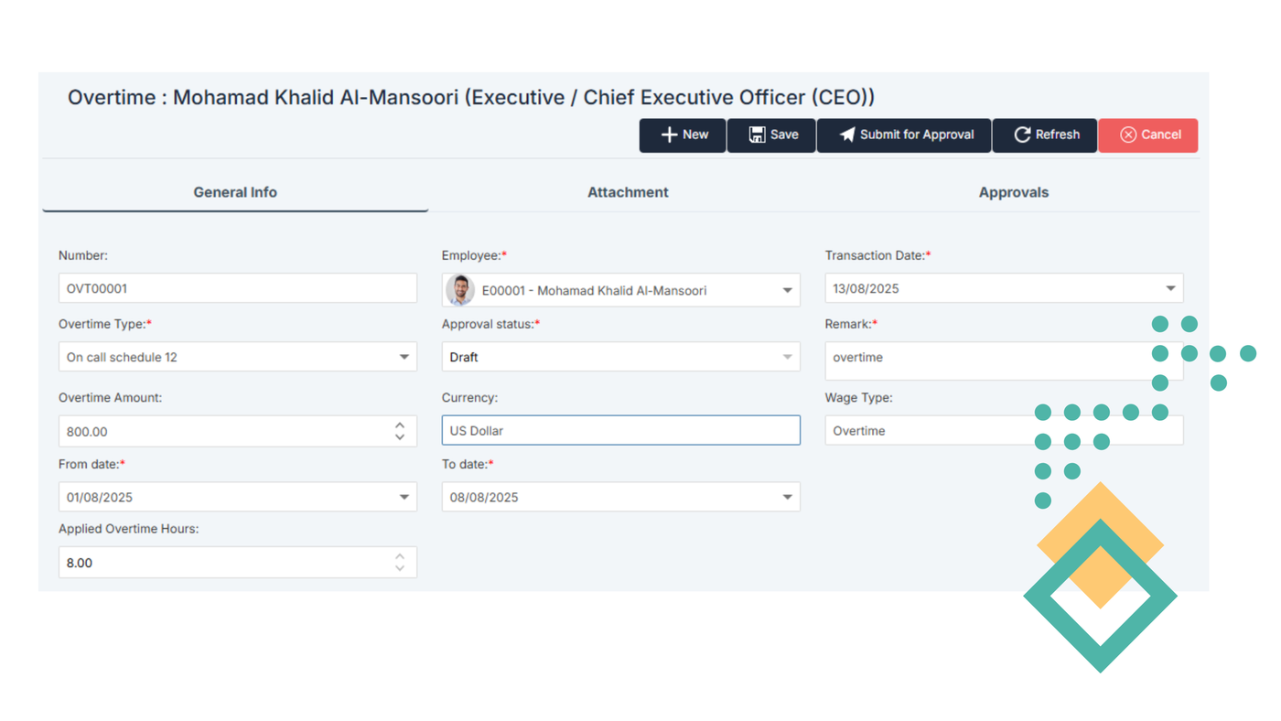Decrease Overtime Amount with down arrow

[400, 437]
